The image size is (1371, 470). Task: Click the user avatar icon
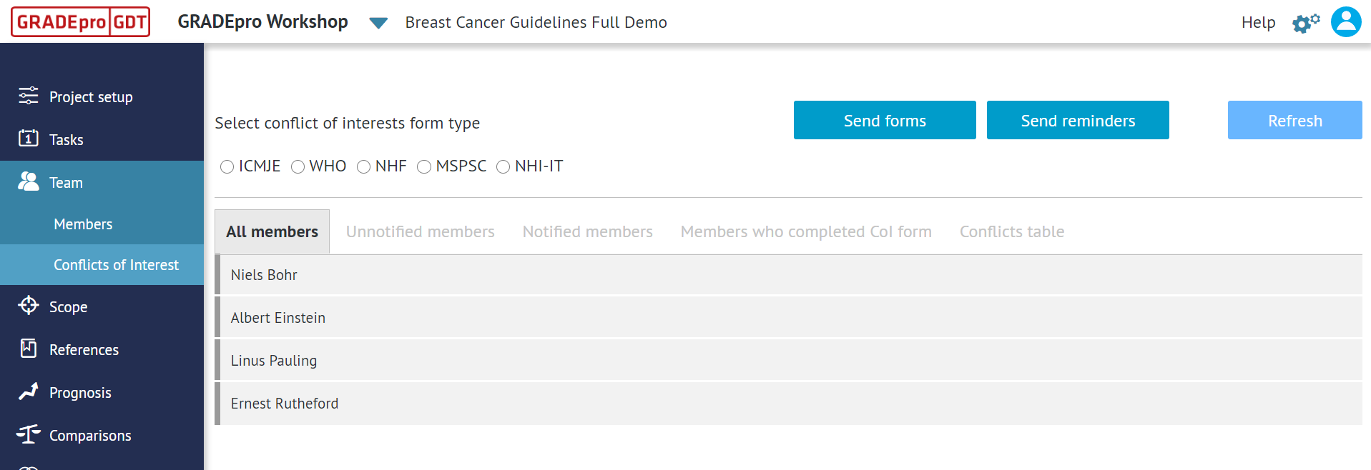click(x=1345, y=21)
